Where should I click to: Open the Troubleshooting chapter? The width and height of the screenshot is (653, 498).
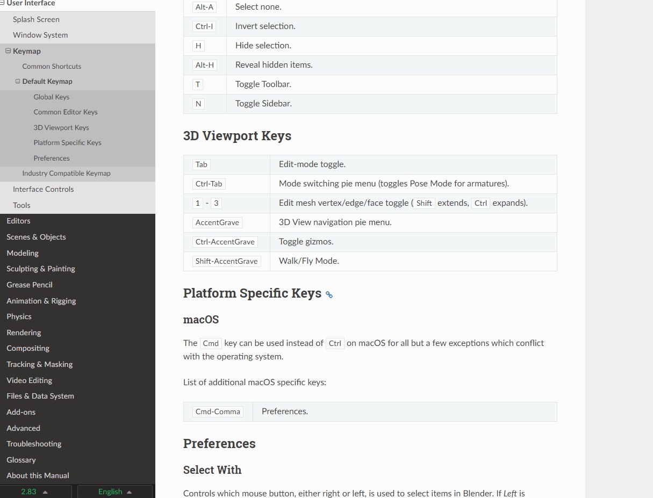coord(34,444)
